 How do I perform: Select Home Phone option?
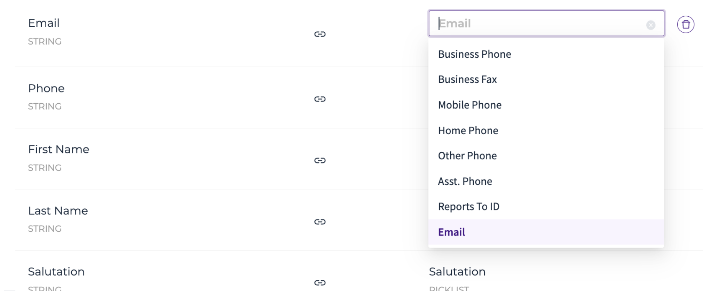tap(546, 130)
